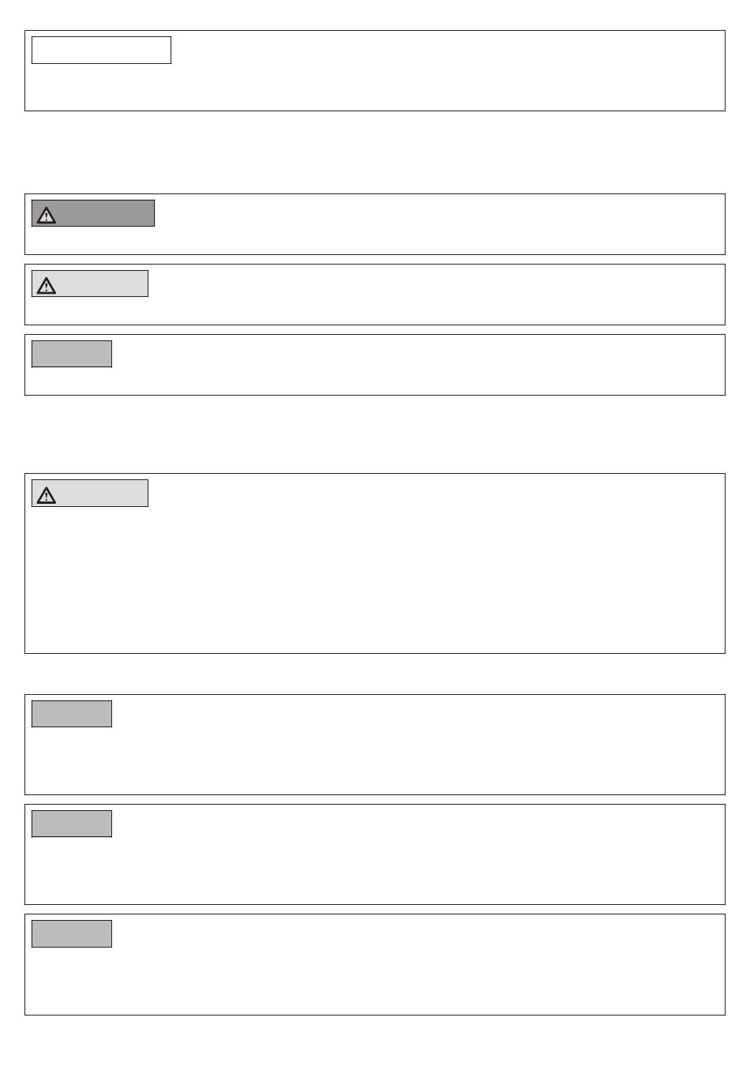Click the light gray label in the tallest box
750x1085 pixels.
[90, 493]
